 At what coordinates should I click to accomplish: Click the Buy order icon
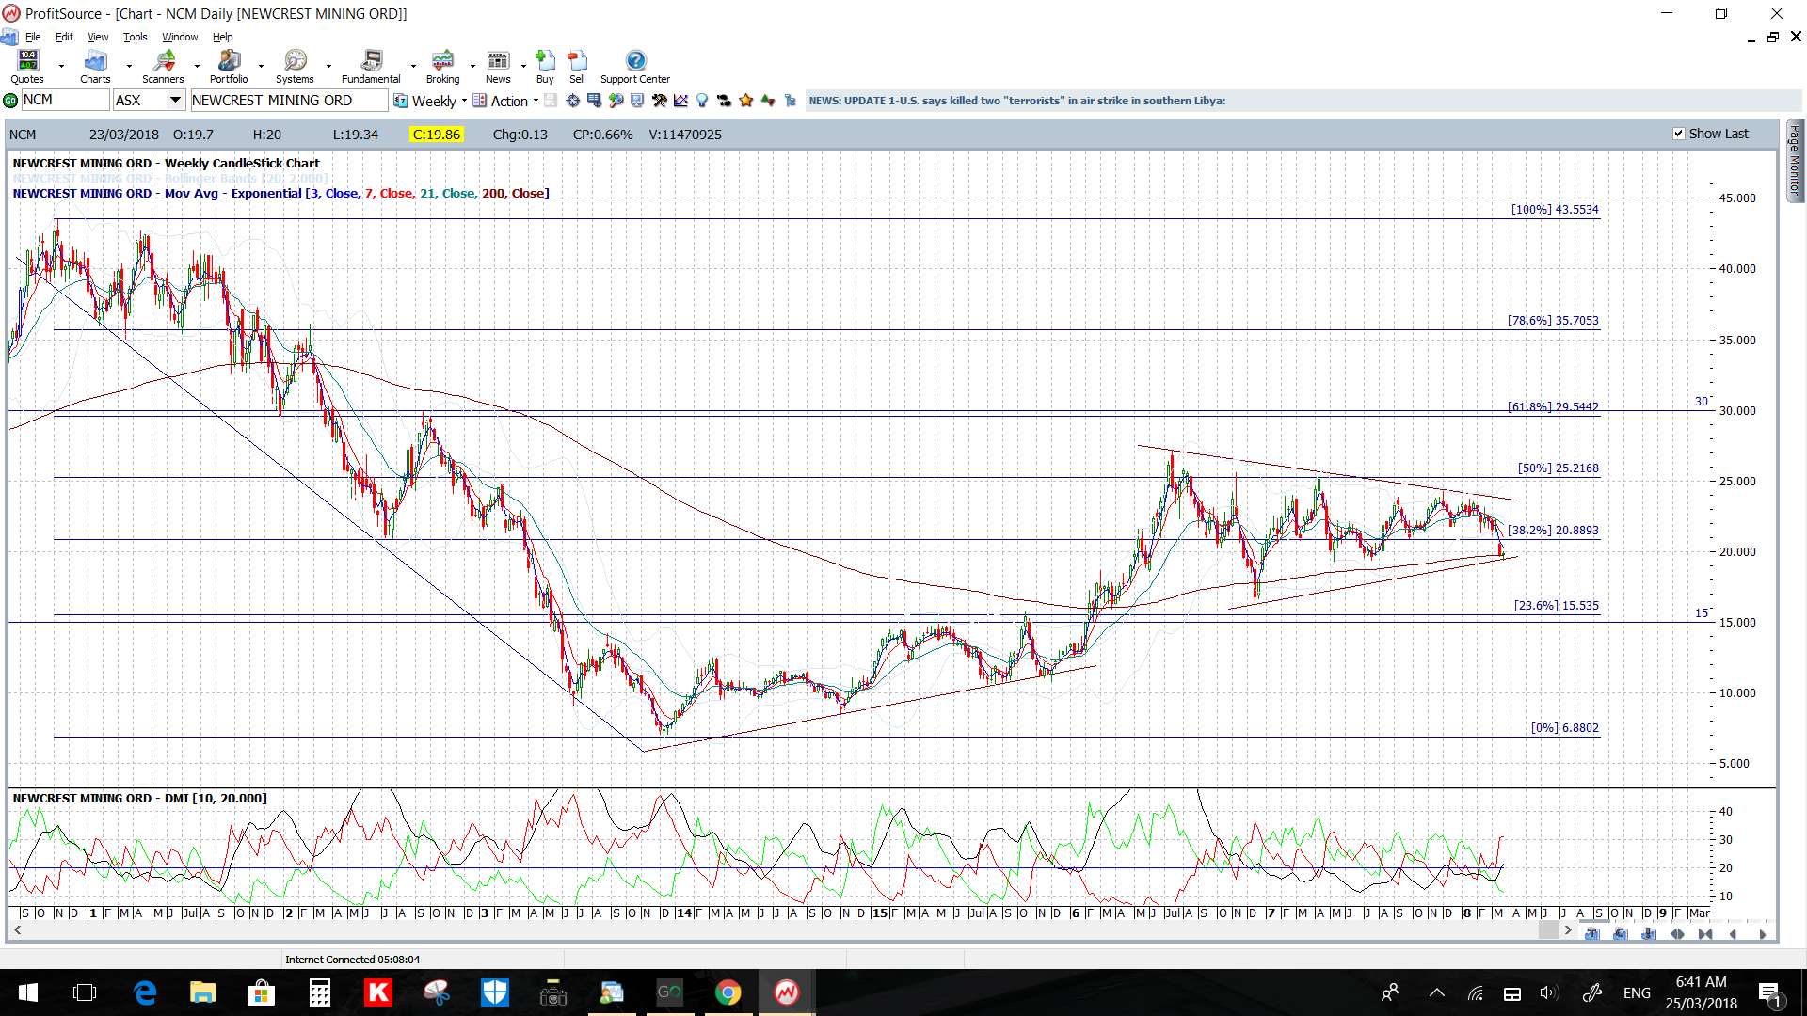coord(545,67)
